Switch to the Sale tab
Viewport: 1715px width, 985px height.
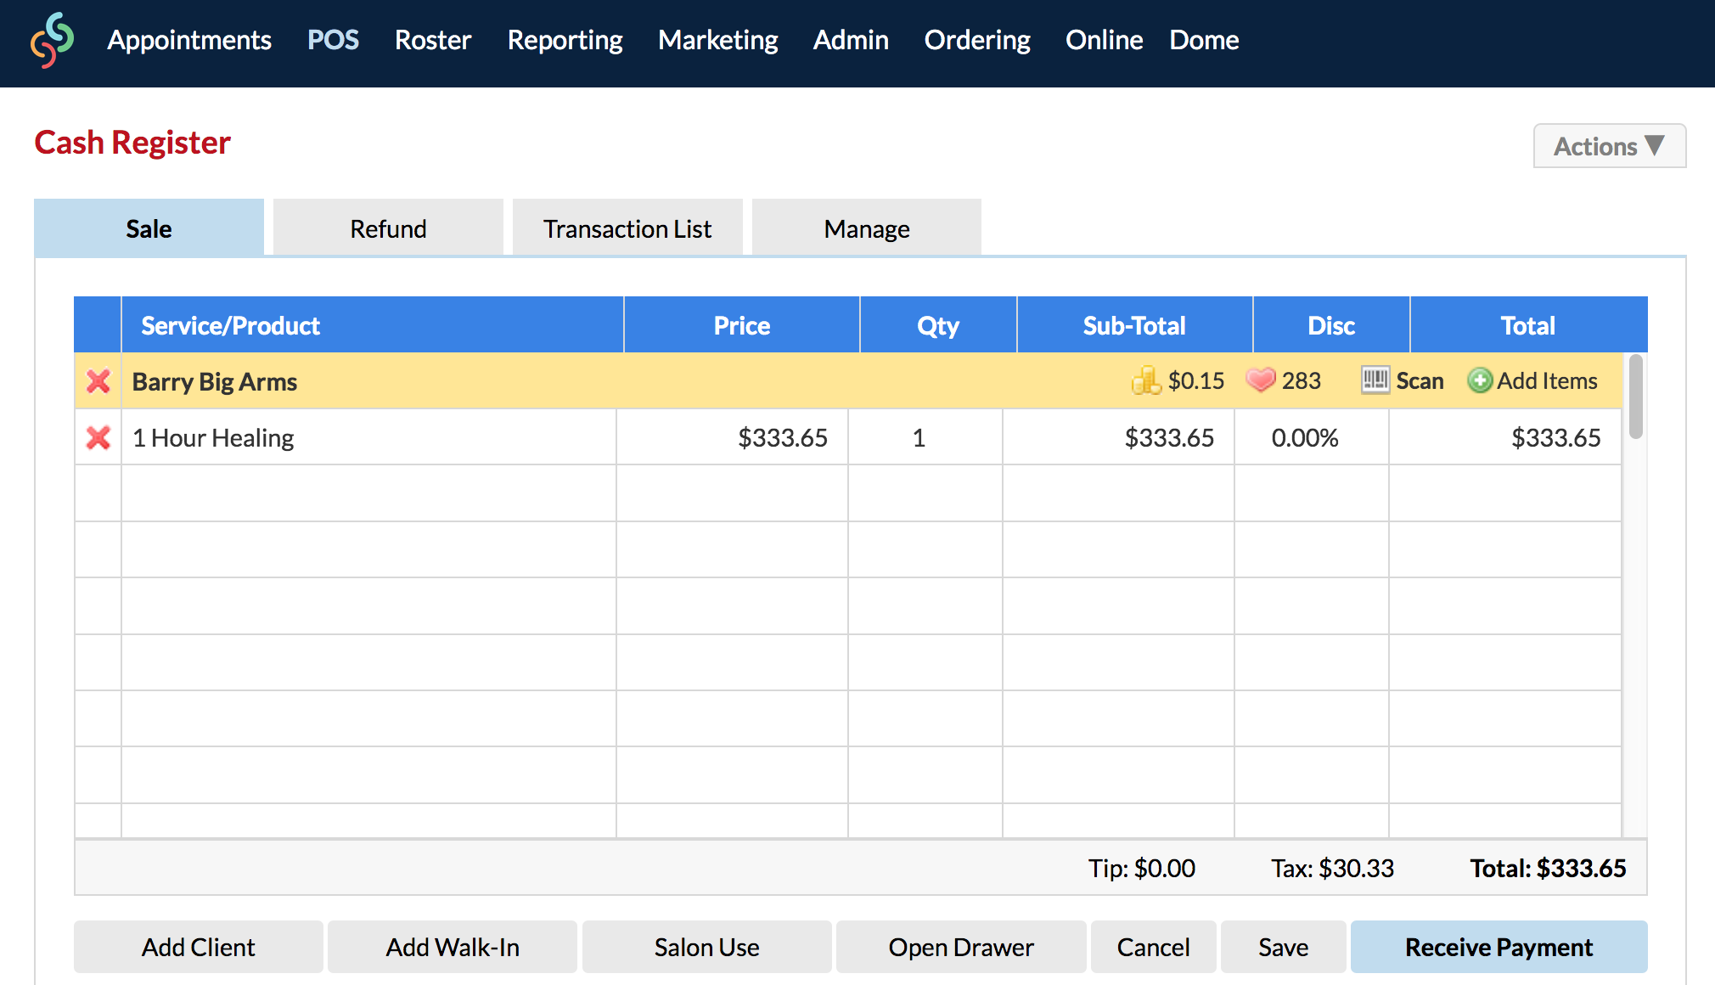click(149, 228)
